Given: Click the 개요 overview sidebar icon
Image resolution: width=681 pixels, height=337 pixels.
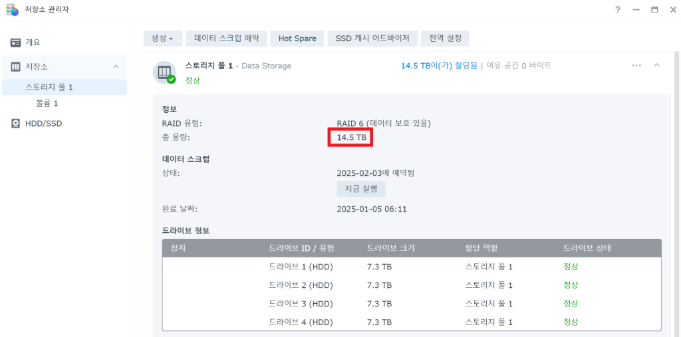Looking at the screenshot, I should (16, 42).
